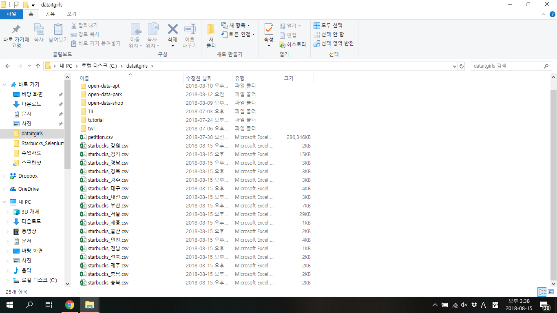Open Task View on taskbar
This screenshot has width=557, height=313.
(49, 305)
